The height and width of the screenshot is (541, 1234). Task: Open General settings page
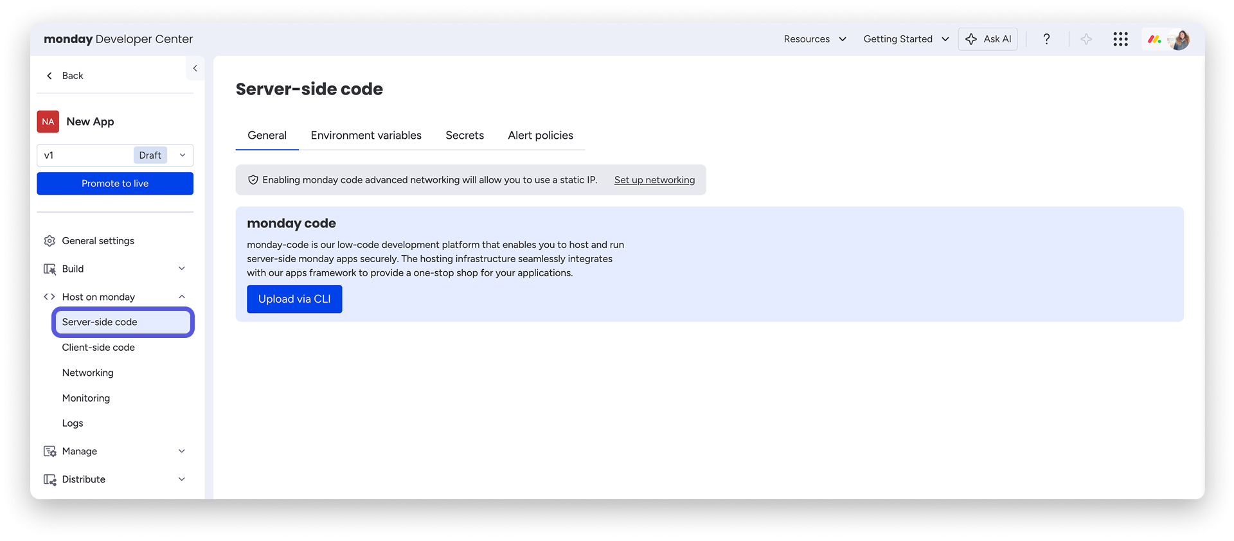click(x=98, y=241)
